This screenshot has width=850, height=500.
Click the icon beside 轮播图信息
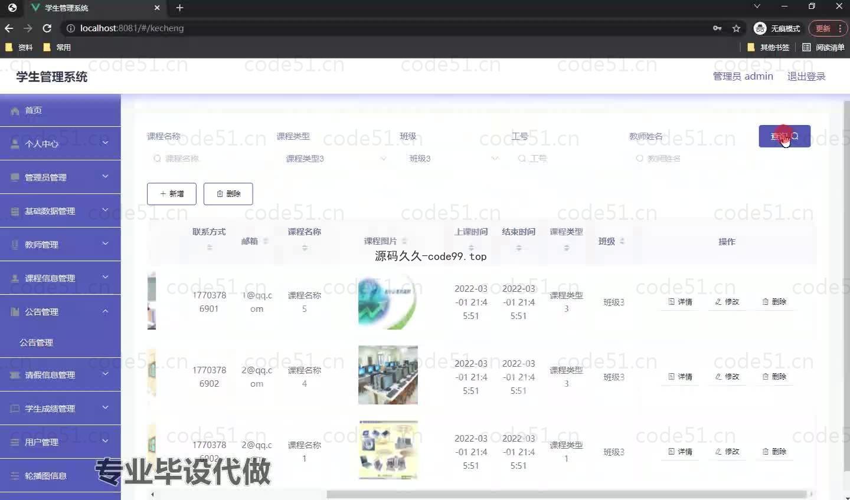15,476
